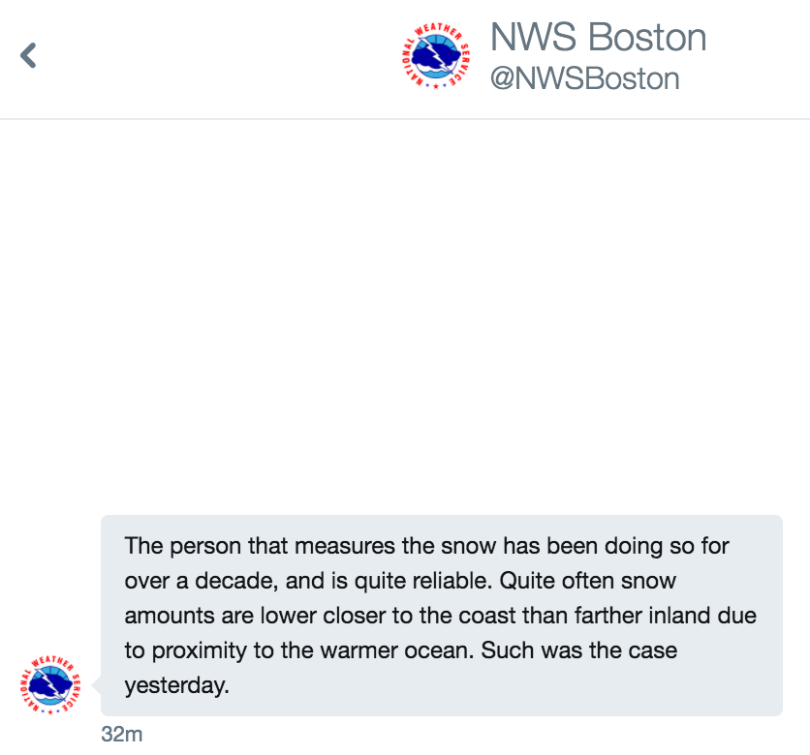Click the NWS Boston logo in header
The height and width of the screenshot is (755, 810).
[435, 56]
